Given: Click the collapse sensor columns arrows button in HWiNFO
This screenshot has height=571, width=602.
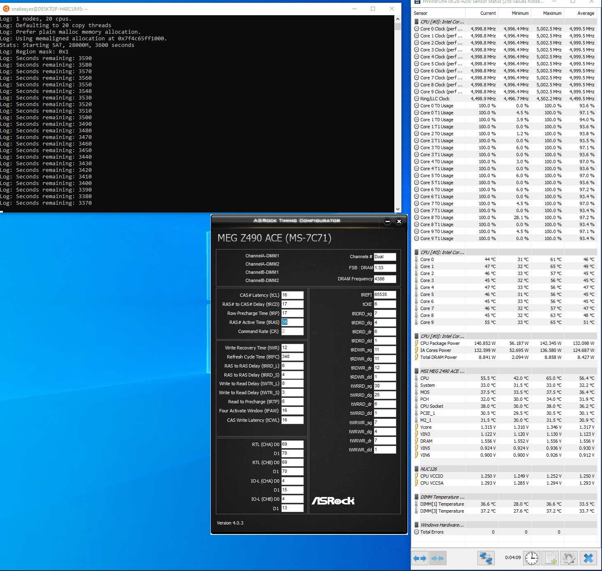Looking at the screenshot, I should point(438,558).
